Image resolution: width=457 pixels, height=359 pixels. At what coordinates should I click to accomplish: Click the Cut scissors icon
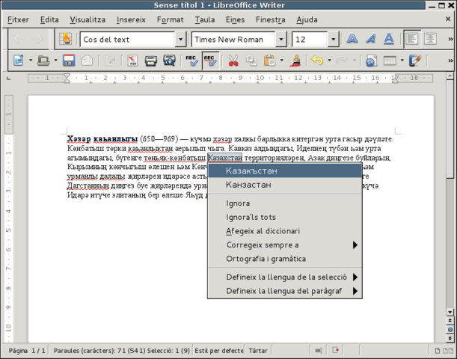(233, 61)
